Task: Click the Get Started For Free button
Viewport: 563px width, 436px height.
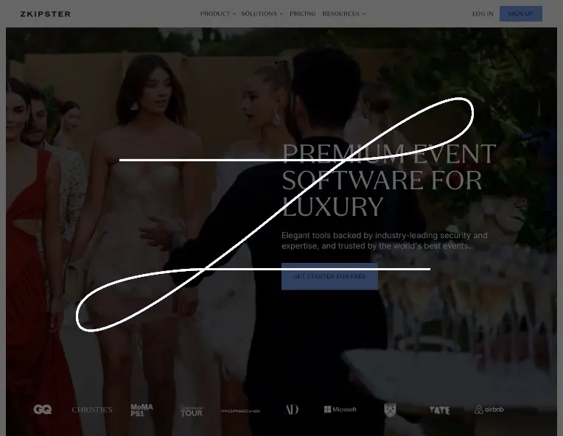Action: pyautogui.click(x=329, y=277)
